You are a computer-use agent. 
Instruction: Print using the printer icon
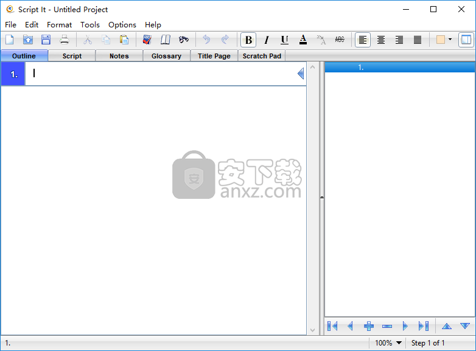pos(65,40)
